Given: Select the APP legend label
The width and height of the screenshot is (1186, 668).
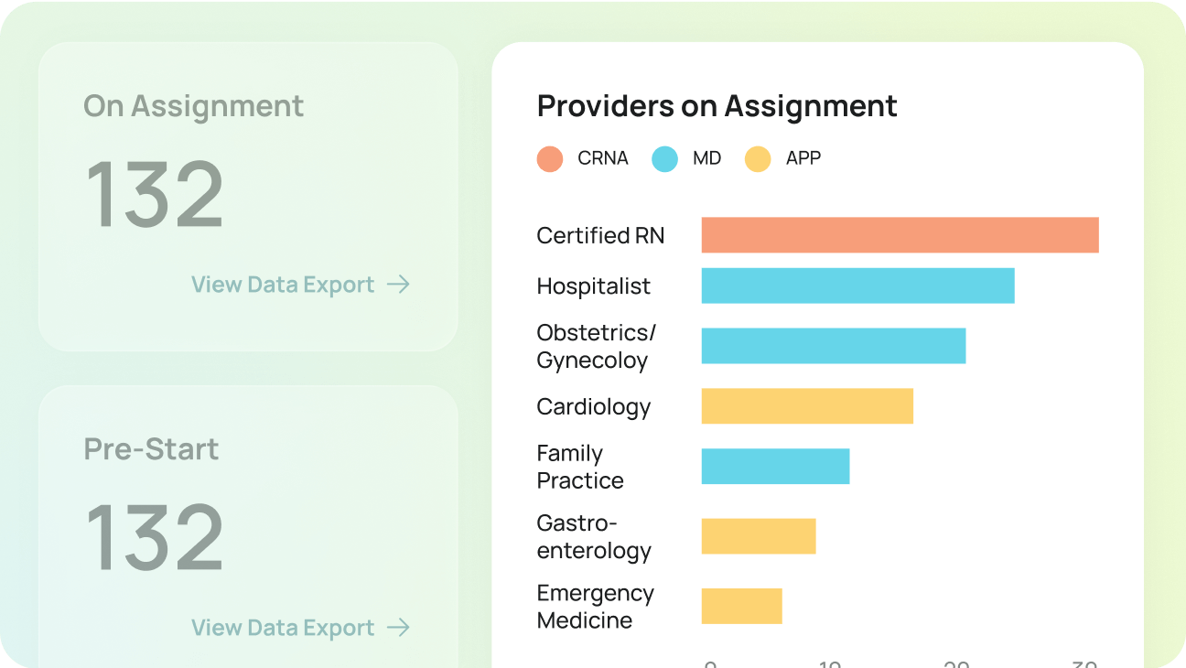Looking at the screenshot, I should (x=803, y=158).
